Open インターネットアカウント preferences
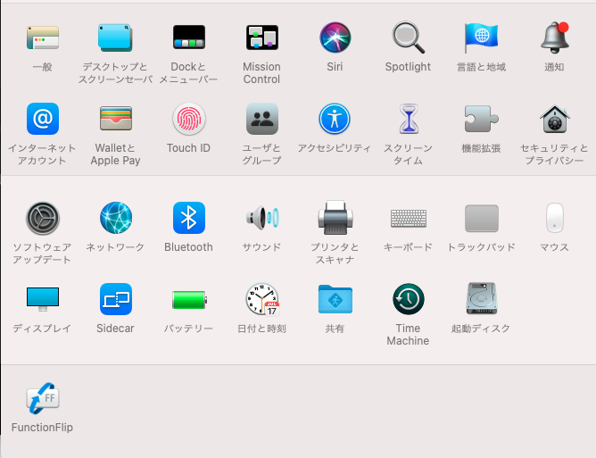Viewport: 596px width, 458px height. 43,119
